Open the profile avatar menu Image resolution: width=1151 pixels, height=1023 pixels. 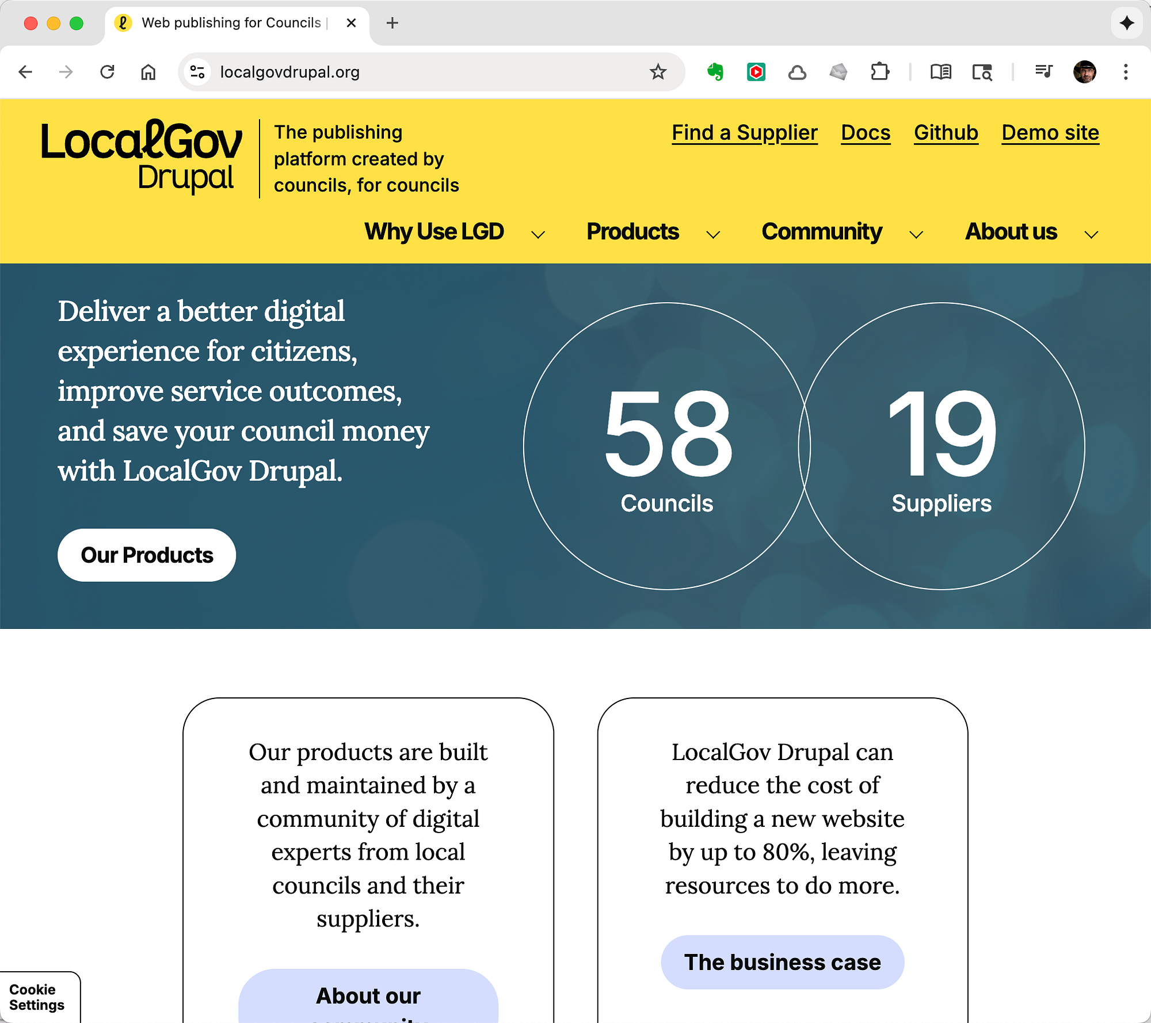tap(1085, 72)
